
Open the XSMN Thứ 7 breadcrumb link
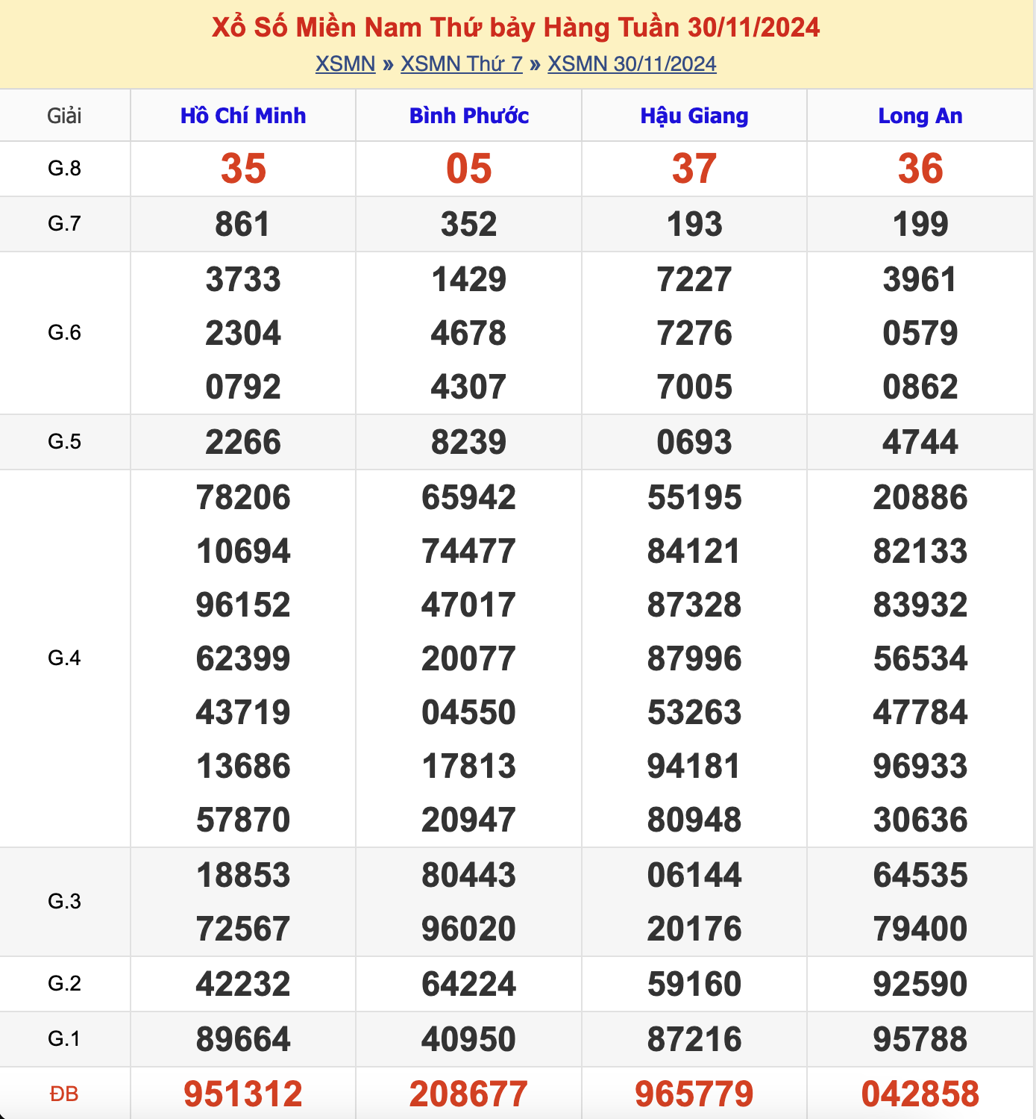[x=462, y=64]
